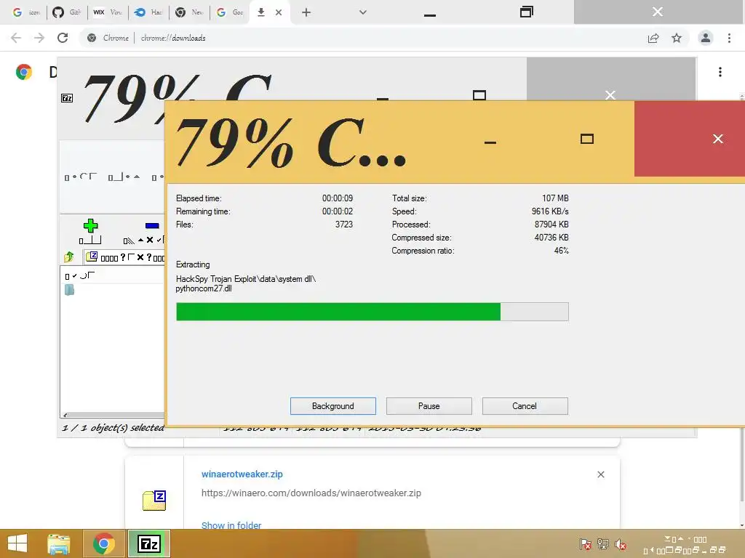
Task: Go back in Chrome browser
Action: pos(16,38)
